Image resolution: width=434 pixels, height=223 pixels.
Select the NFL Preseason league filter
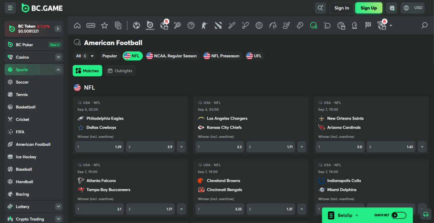click(221, 56)
